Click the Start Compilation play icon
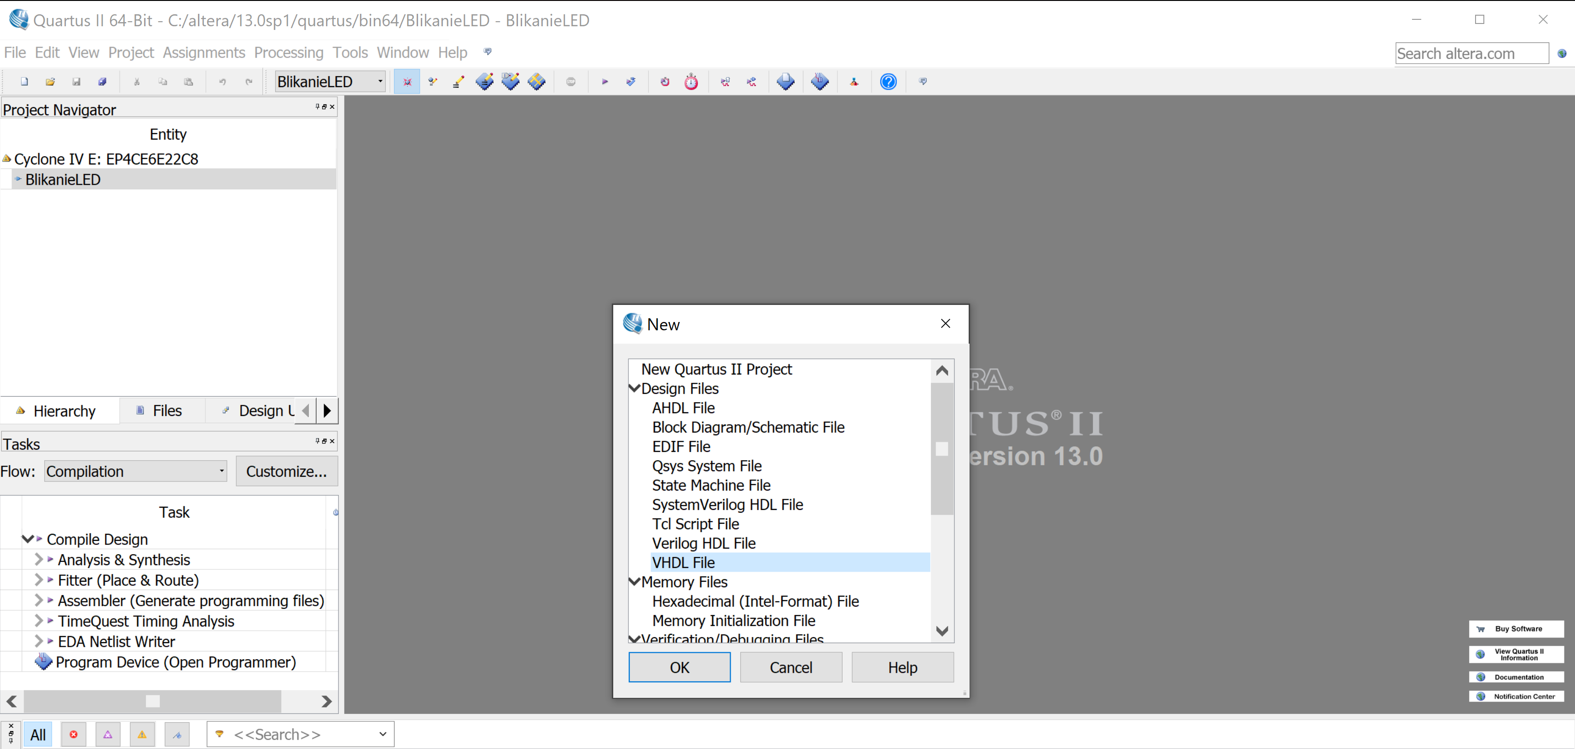 pyautogui.click(x=604, y=82)
